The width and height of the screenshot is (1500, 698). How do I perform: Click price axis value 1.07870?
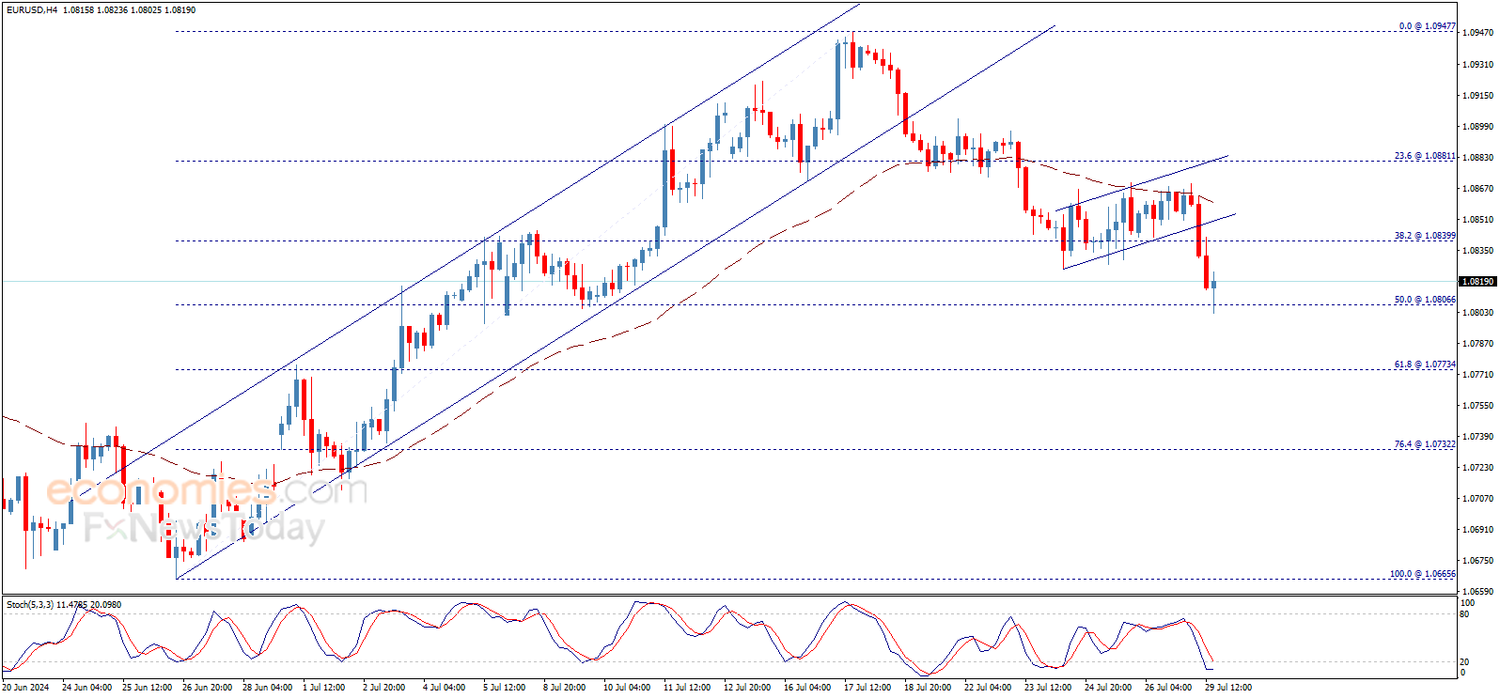coord(1478,344)
